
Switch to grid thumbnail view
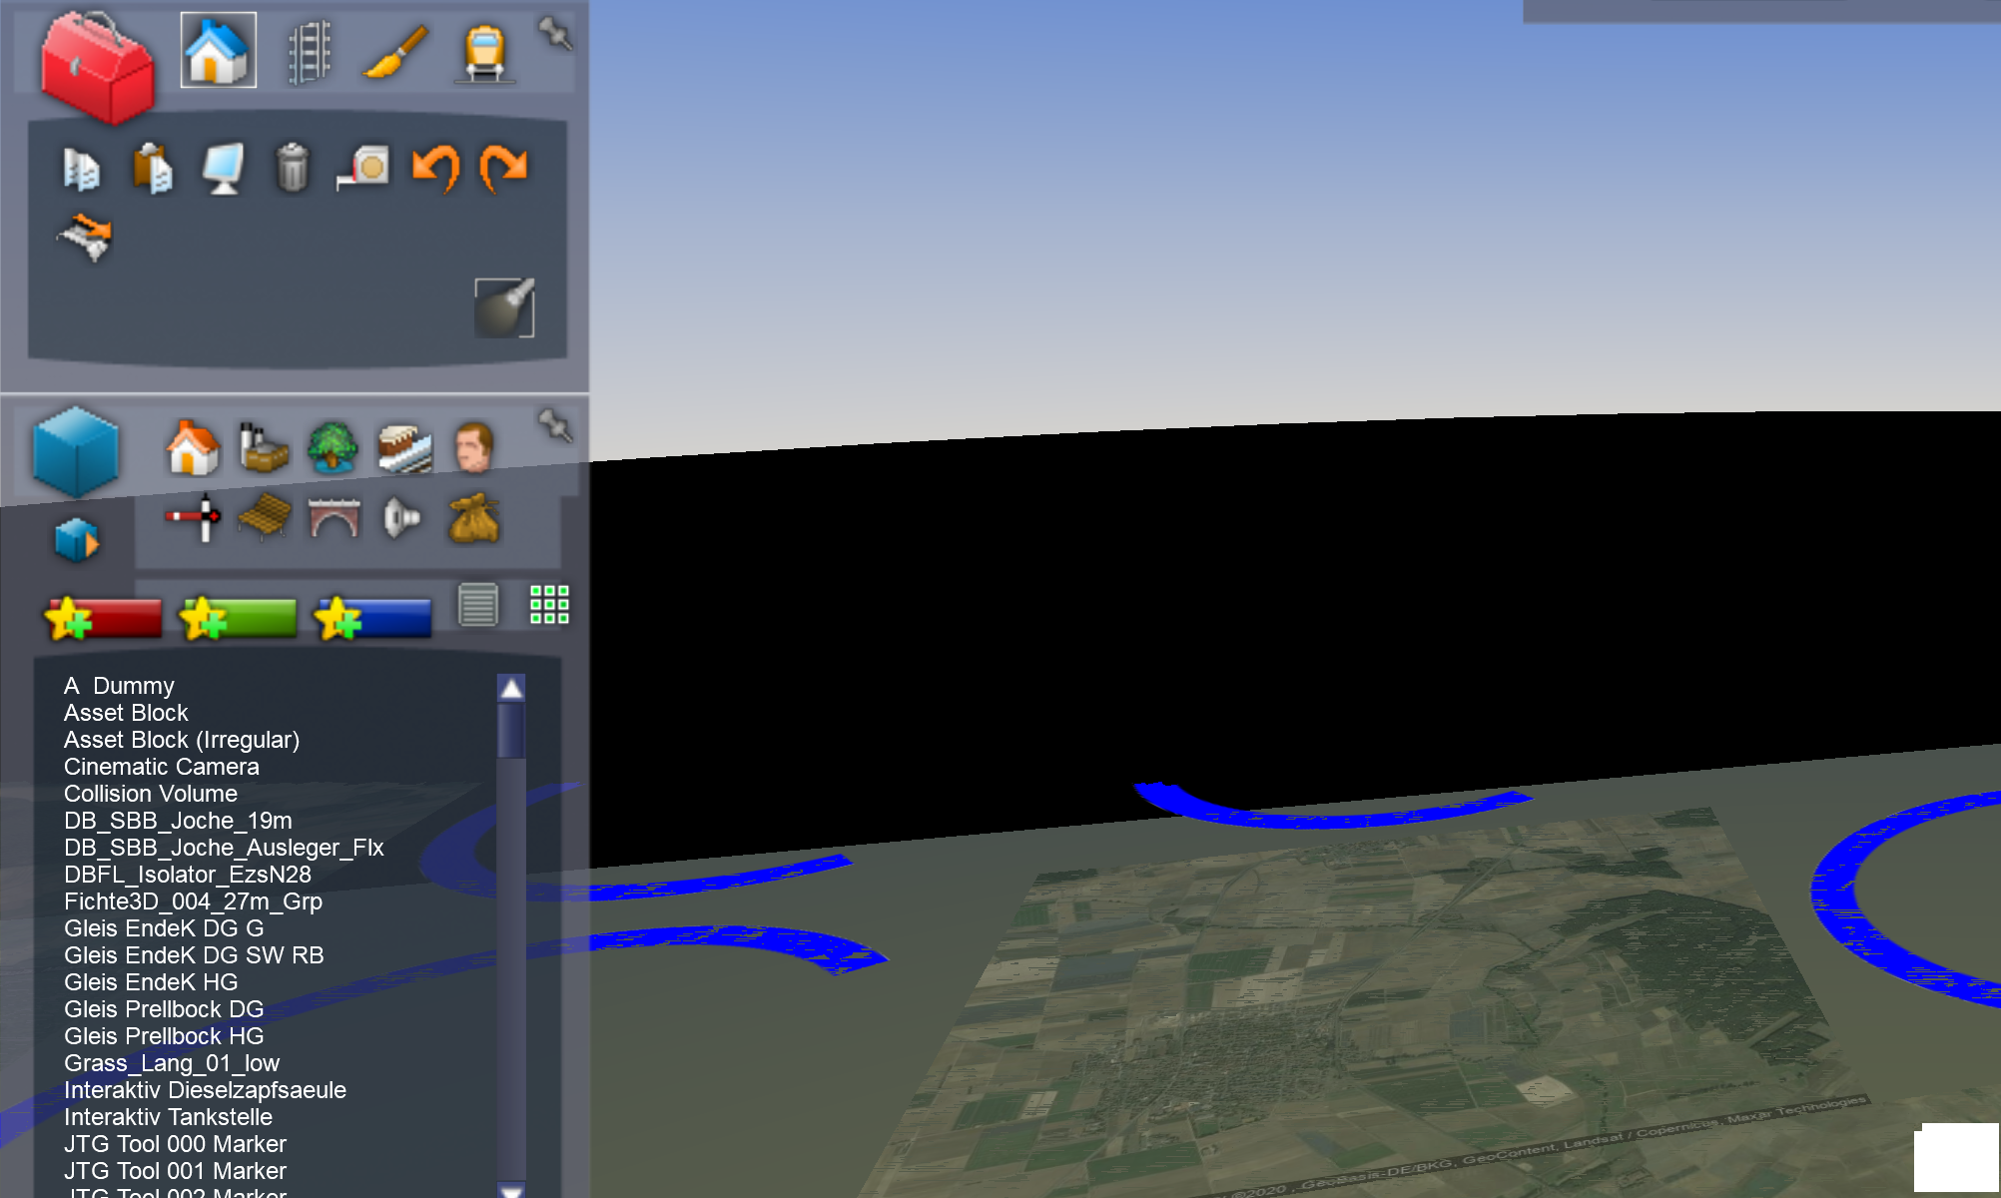point(549,605)
